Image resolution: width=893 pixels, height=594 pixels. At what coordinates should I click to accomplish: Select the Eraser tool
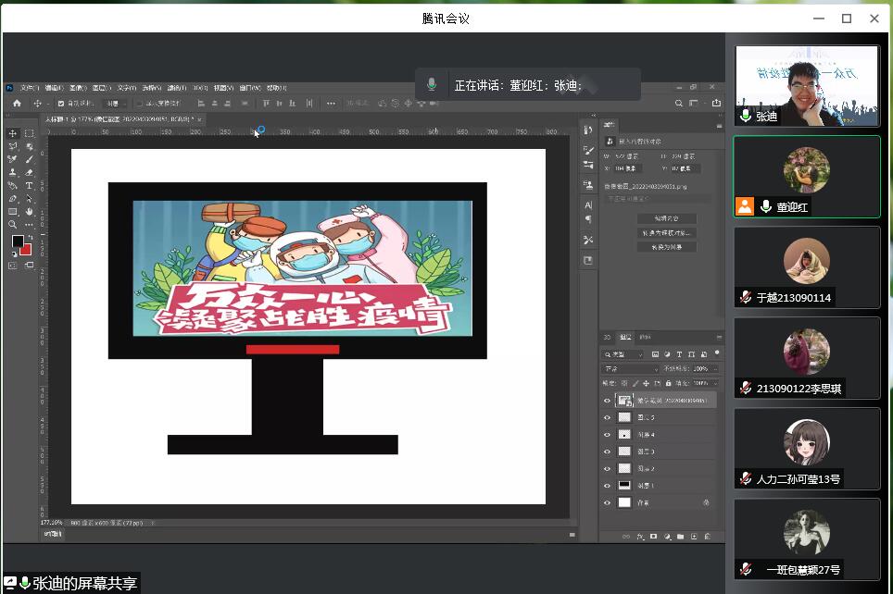point(29,172)
